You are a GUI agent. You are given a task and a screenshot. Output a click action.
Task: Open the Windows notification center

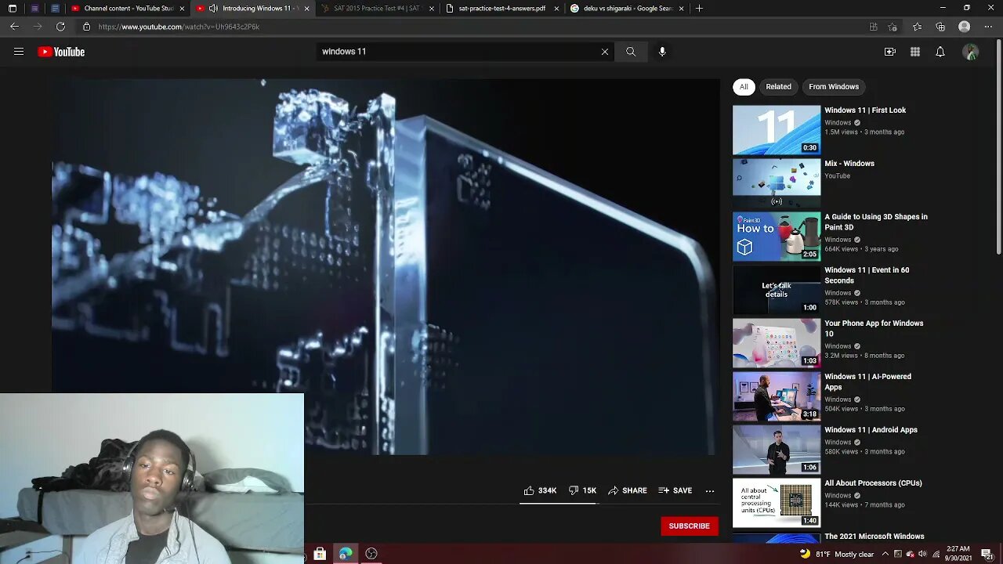point(987,554)
